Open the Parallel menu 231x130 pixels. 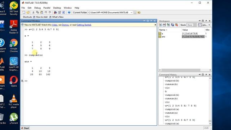(x=47, y=8)
